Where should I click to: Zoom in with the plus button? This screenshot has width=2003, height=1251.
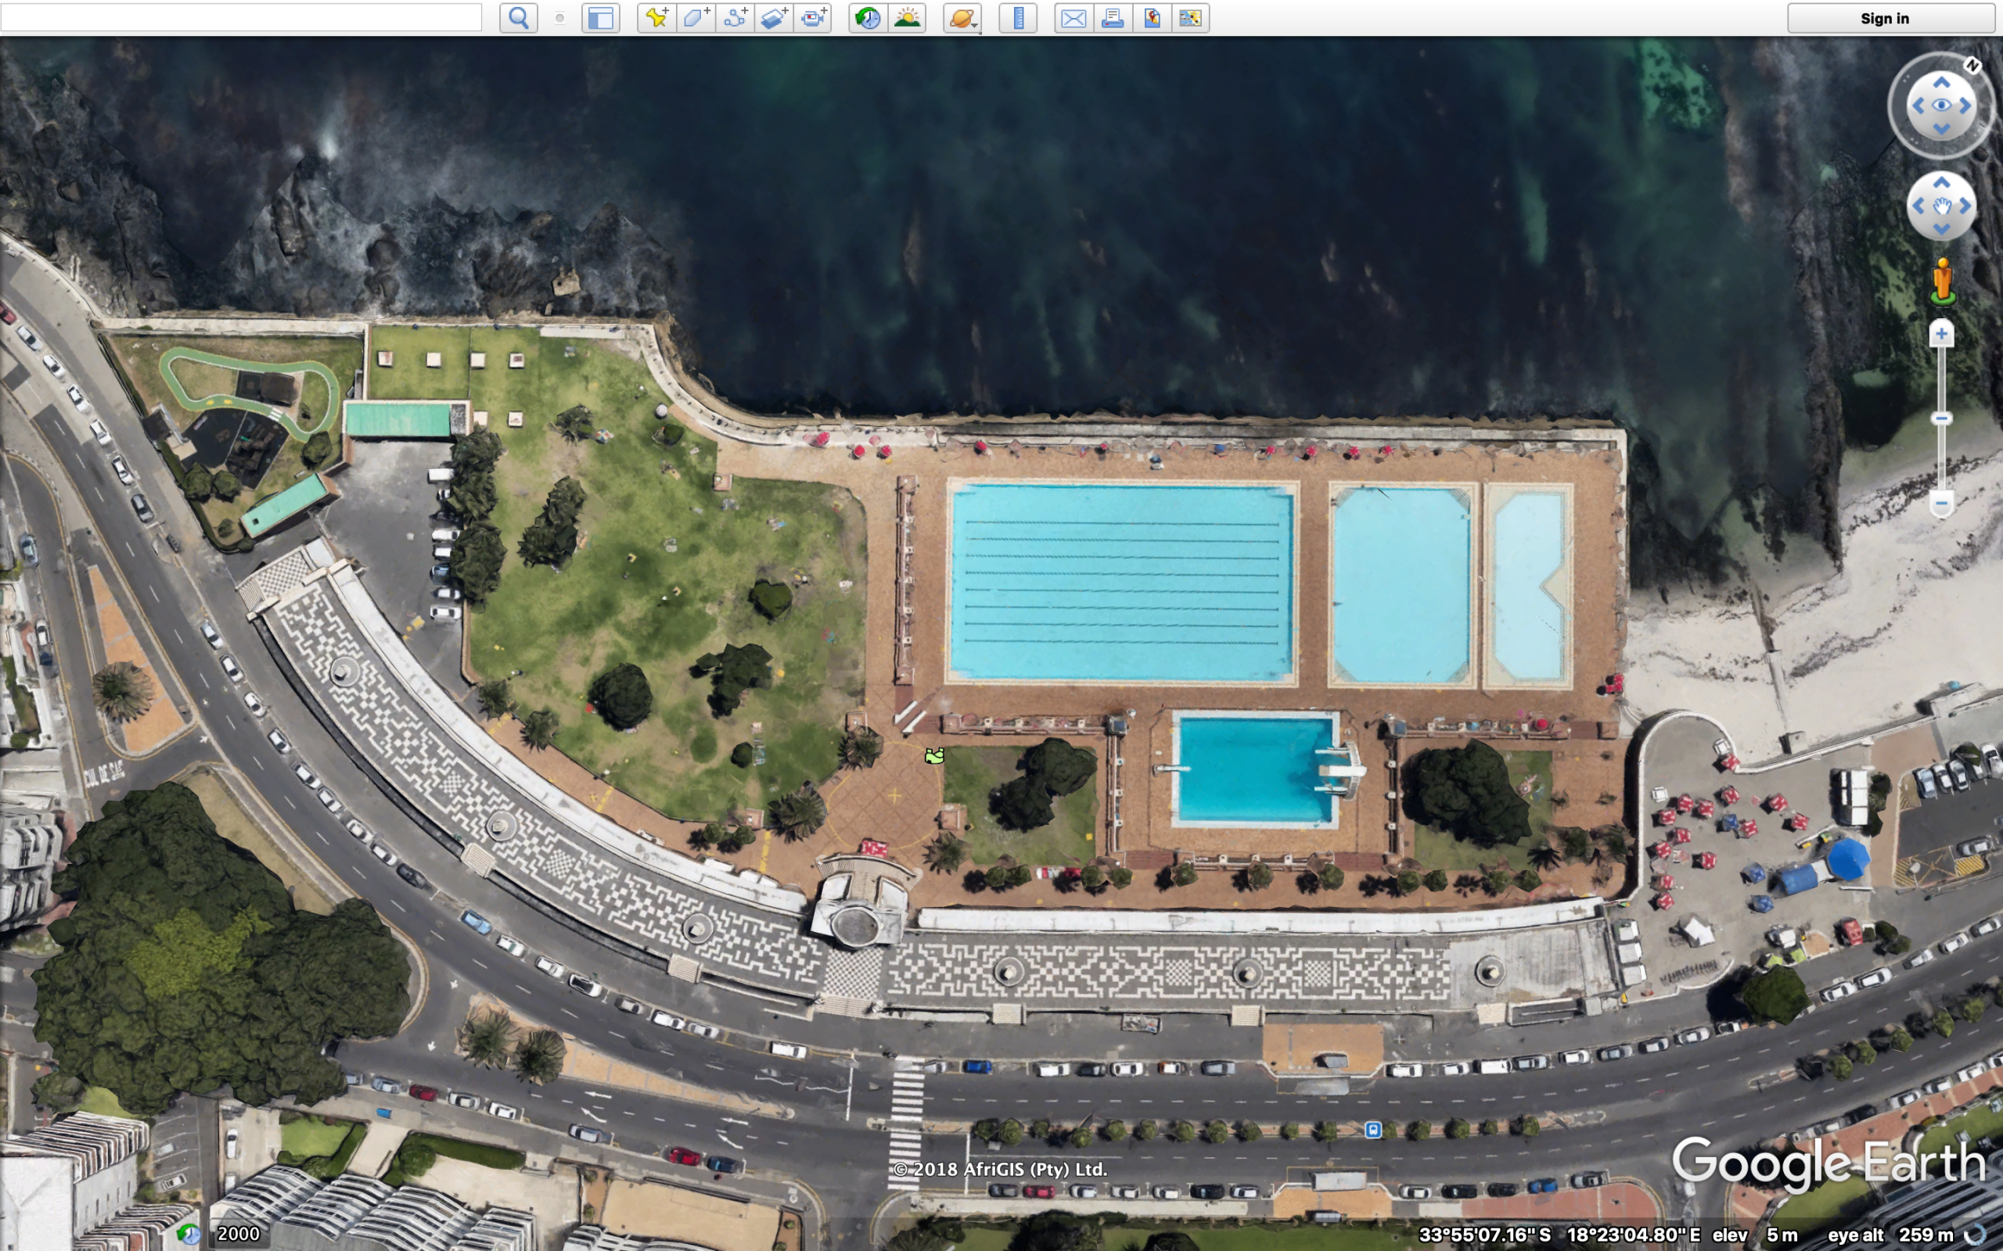1942,333
